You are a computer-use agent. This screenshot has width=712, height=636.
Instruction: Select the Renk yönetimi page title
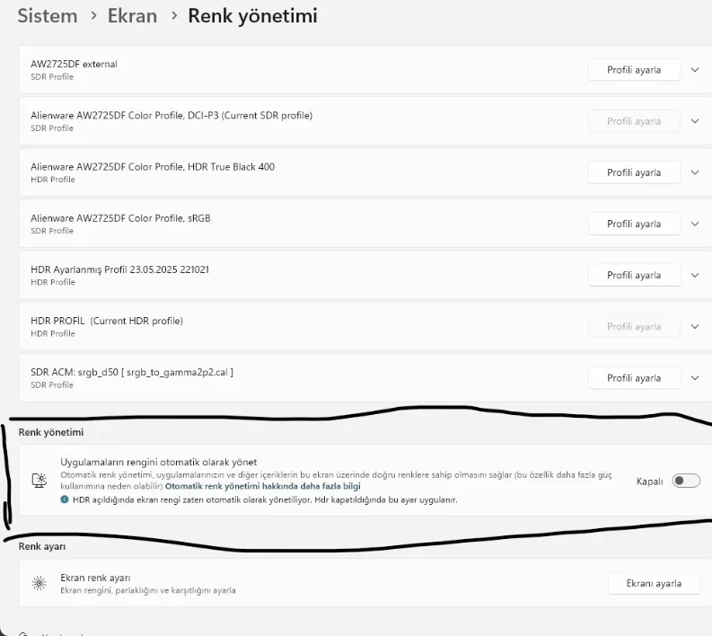click(x=252, y=16)
